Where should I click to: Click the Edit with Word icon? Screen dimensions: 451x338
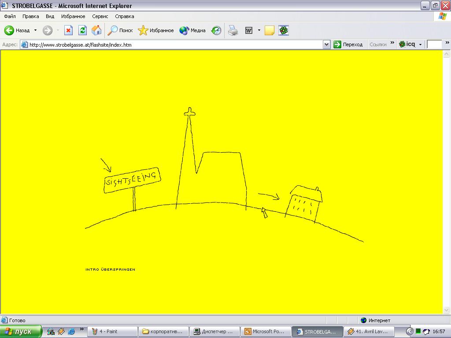(x=249, y=30)
